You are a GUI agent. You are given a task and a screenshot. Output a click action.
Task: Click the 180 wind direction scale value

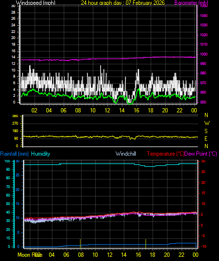[15, 131]
